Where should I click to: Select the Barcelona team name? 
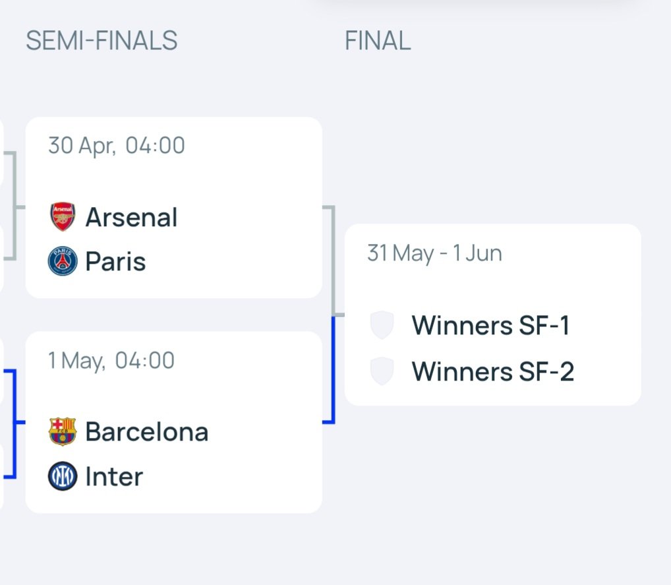pyautogui.click(x=147, y=432)
